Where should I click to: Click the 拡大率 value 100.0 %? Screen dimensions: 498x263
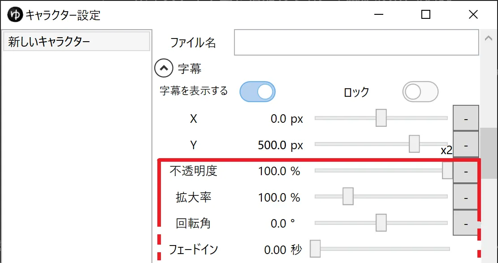pyautogui.click(x=279, y=198)
